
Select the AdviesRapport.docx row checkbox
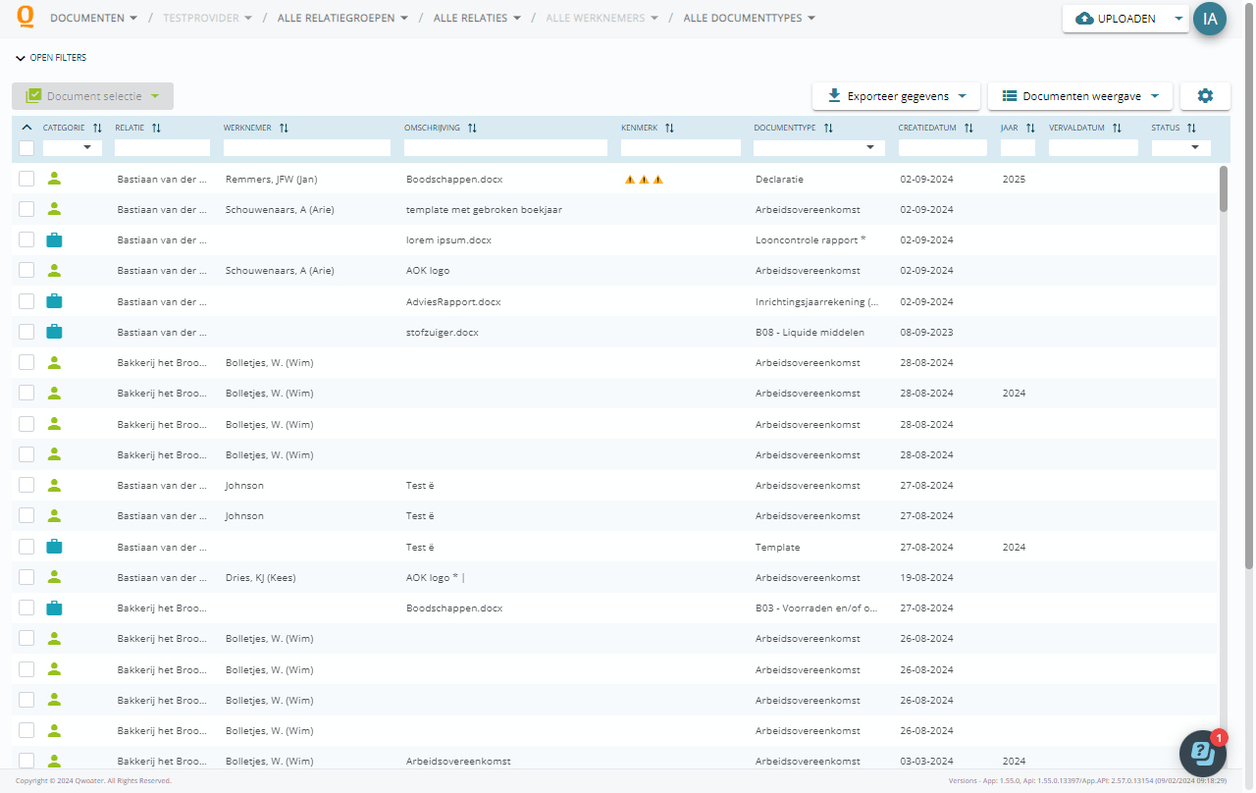point(26,301)
